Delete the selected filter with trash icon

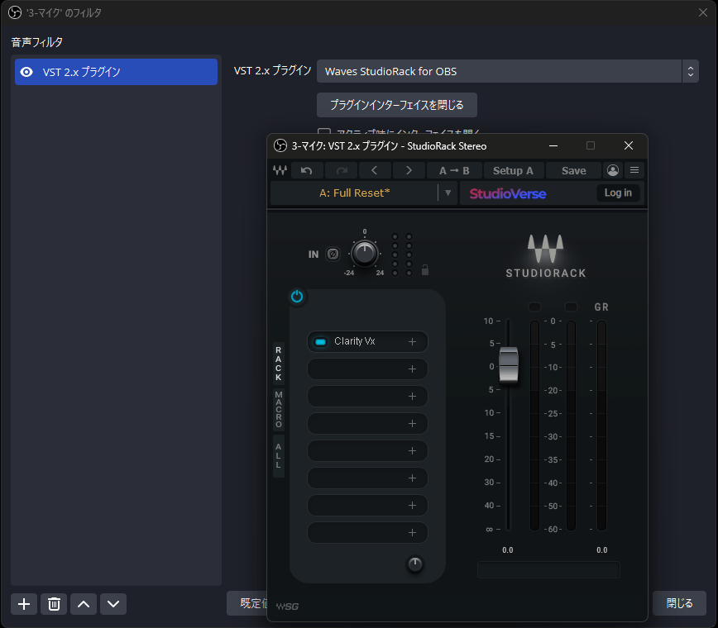(x=54, y=604)
